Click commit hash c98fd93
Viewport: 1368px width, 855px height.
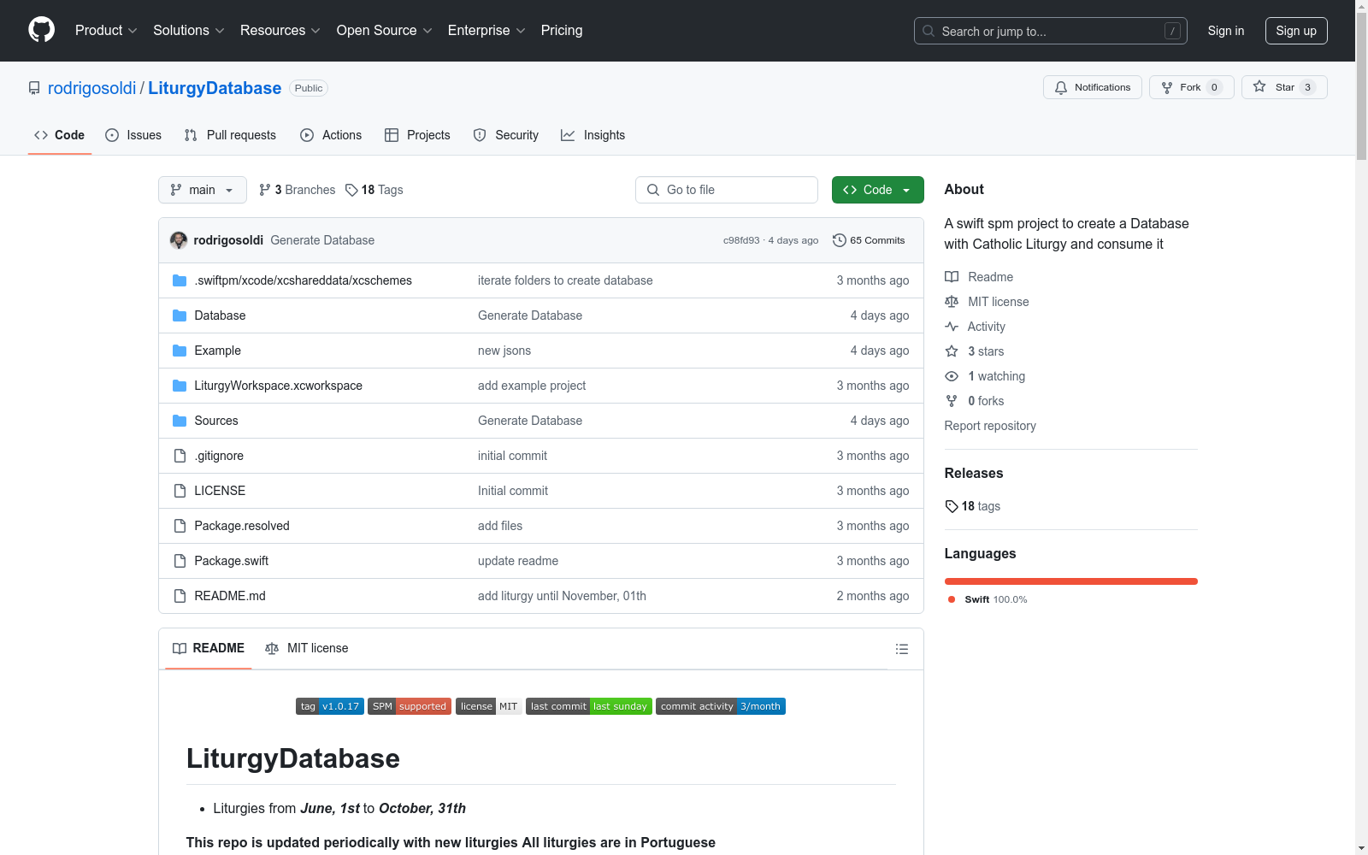pos(741,240)
